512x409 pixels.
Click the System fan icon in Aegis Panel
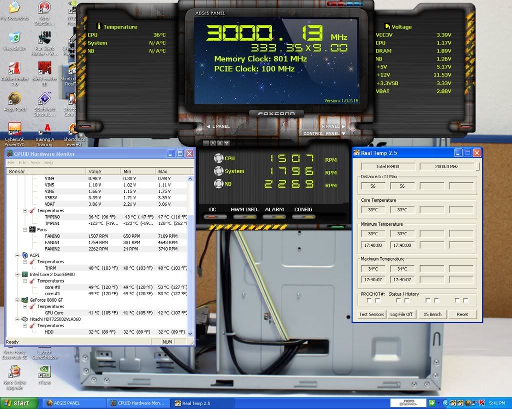click(x=218, y=171)
